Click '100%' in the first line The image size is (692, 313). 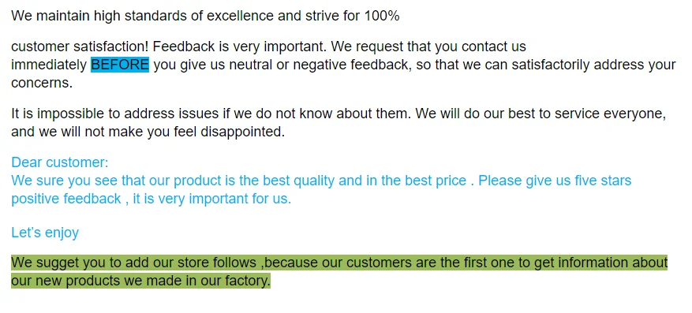click(382, 16)
